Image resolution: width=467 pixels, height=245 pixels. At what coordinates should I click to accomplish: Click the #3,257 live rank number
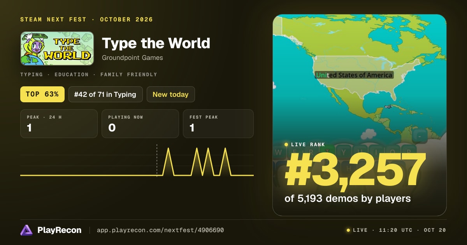click(355, 170)
